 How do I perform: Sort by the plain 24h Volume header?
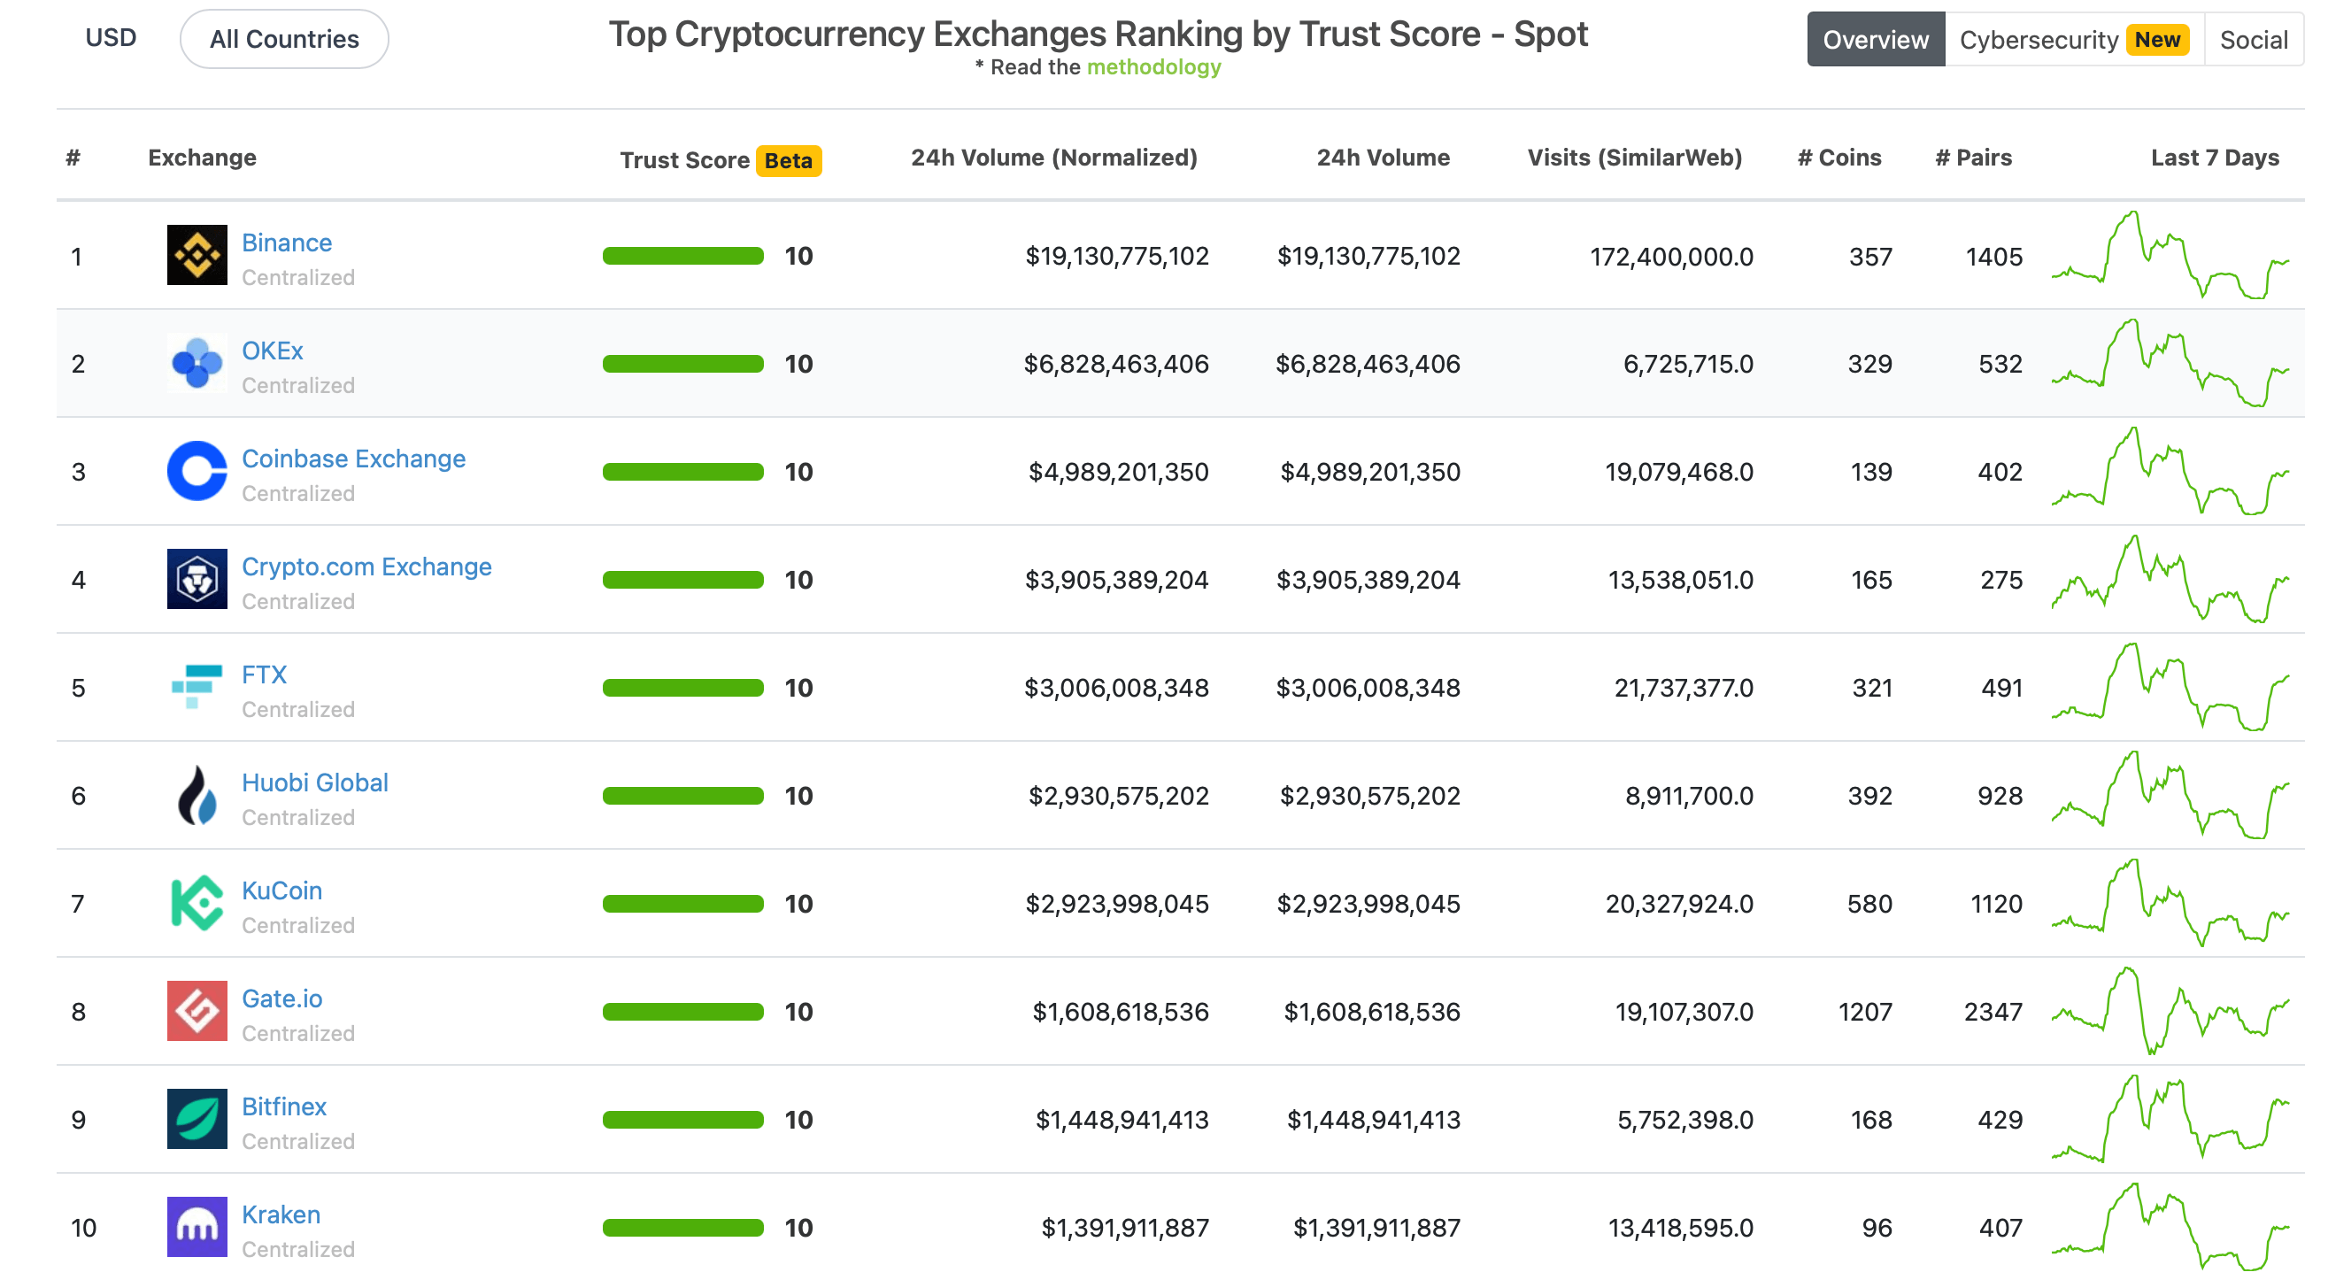tap(1383, 158)
